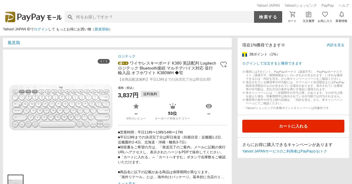Screen dimensions: 352x184
Task: Click 内訳を見る breakdown link
Action: (336, 45)
